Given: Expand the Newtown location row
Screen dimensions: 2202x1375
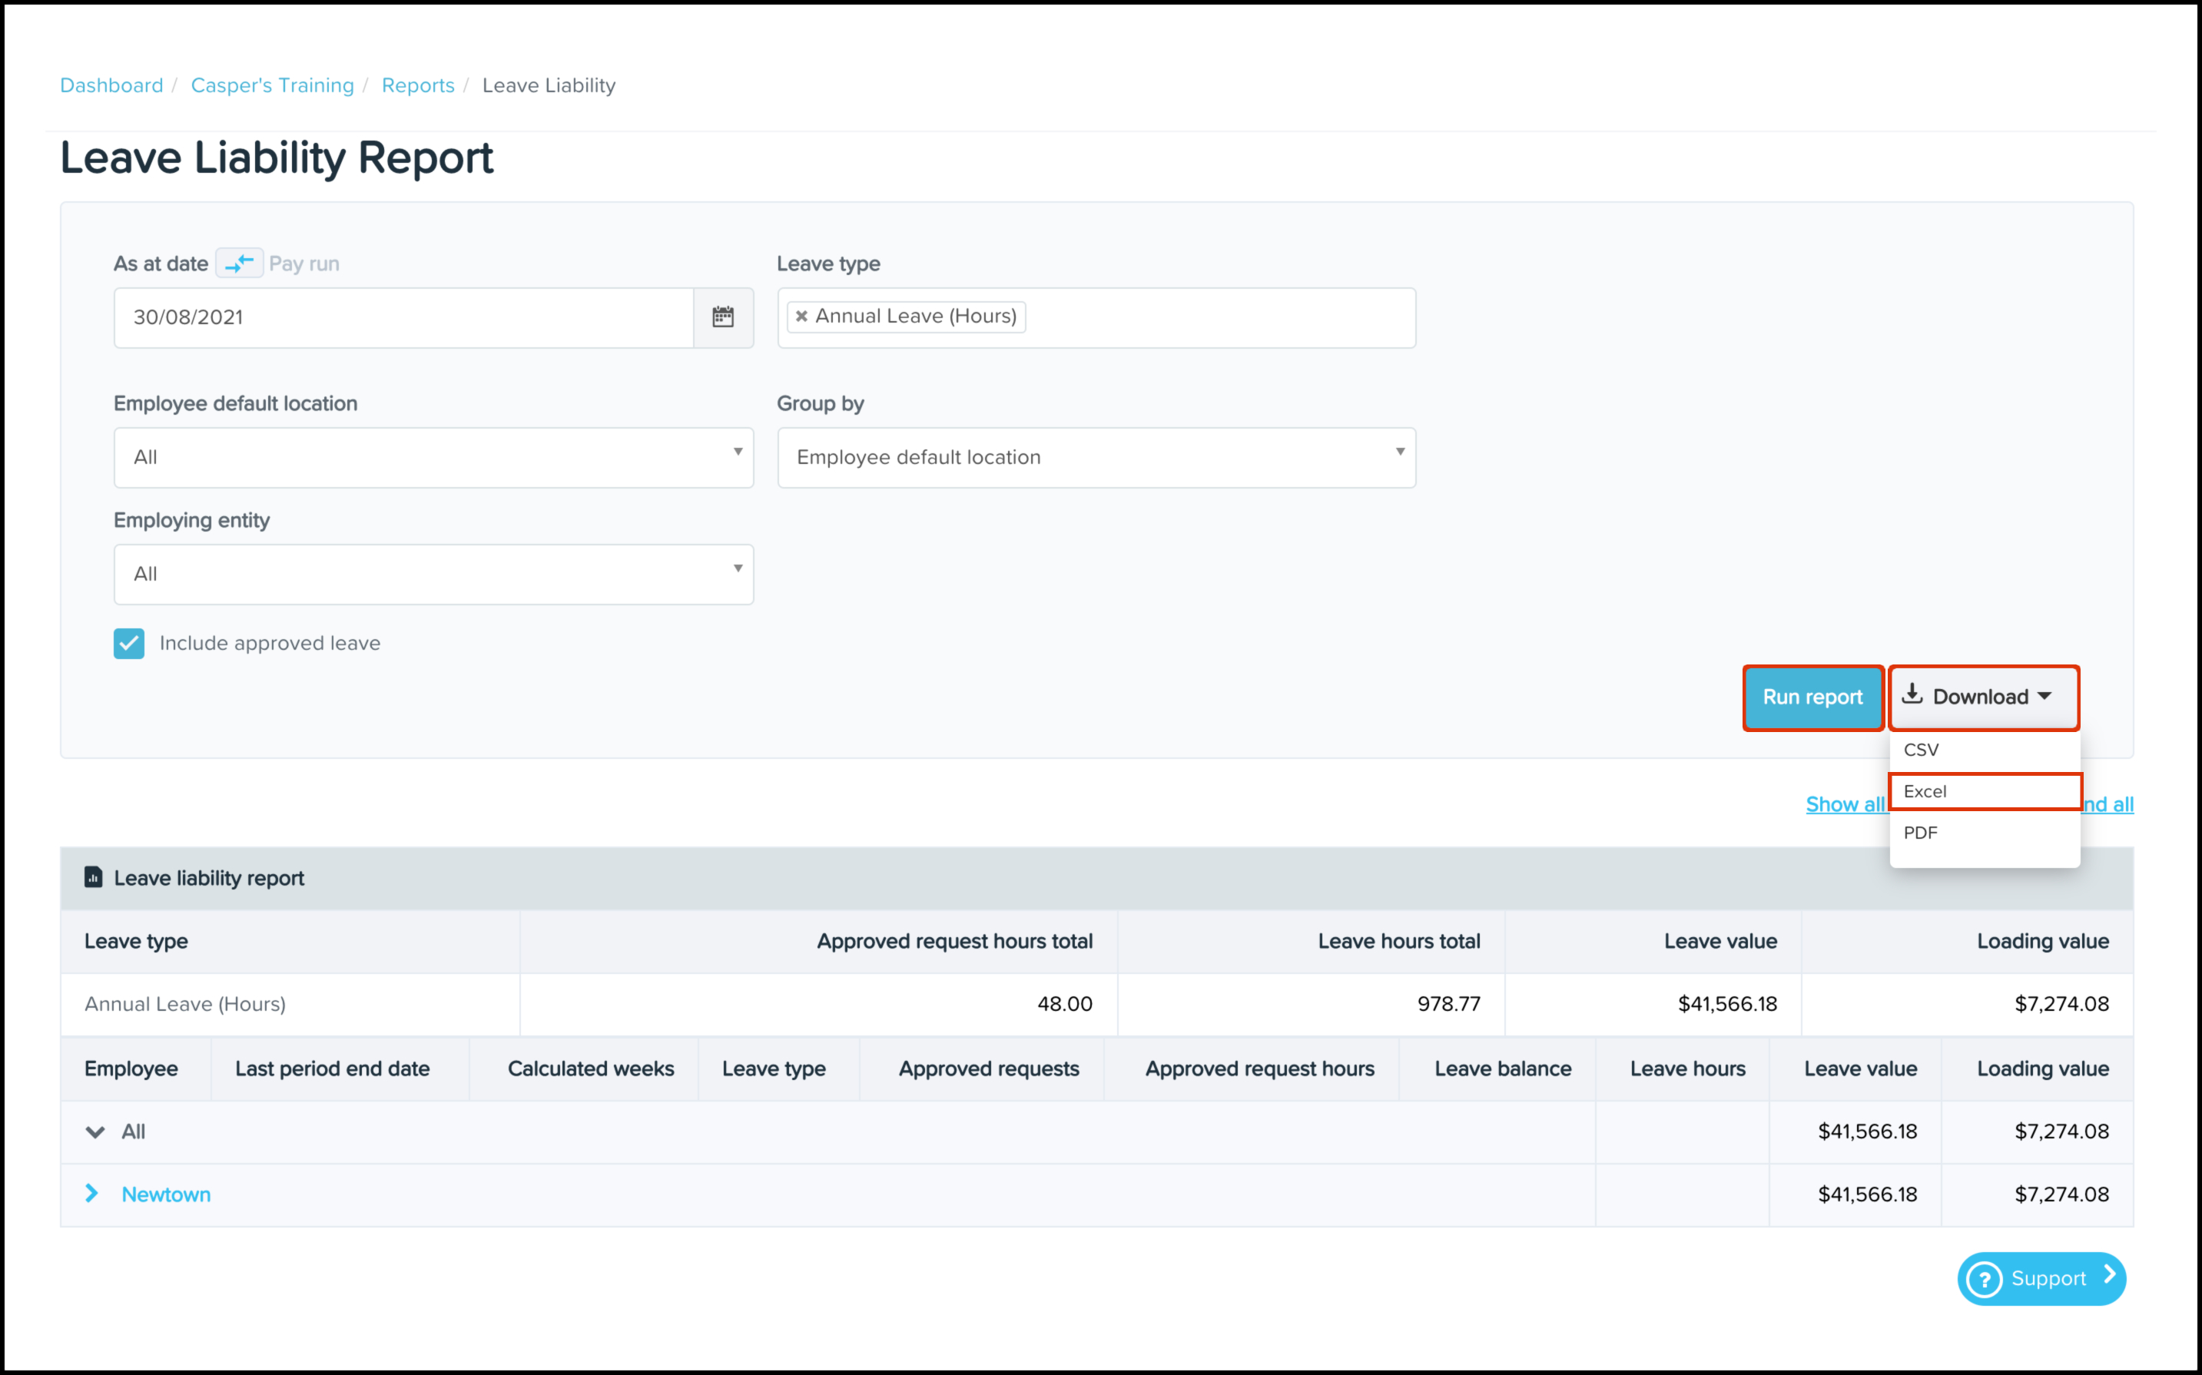Looking at the screenshot, I should pyautogui.click(x=92, y=1194).
